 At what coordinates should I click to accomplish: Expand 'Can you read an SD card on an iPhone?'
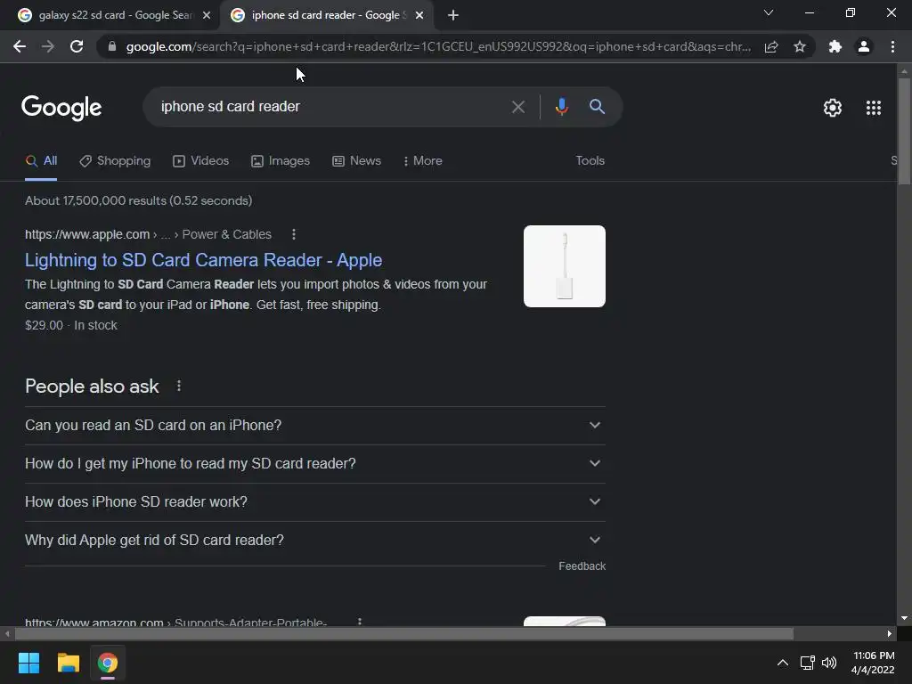click(x=315, y=425)
